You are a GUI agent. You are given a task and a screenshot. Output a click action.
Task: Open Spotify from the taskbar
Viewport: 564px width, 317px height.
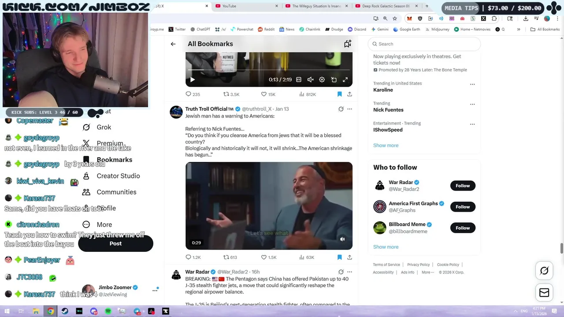108,311
